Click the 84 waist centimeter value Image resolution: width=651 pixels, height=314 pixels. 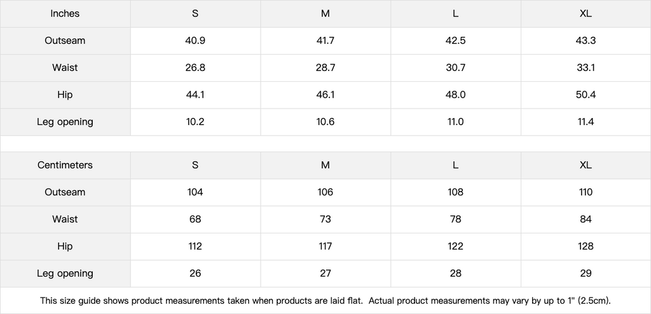pos(586,219)
